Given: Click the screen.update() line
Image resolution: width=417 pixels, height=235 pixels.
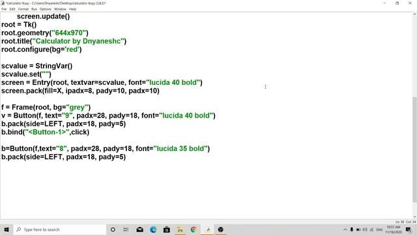Looking at the screenshot, I should 44,16.
